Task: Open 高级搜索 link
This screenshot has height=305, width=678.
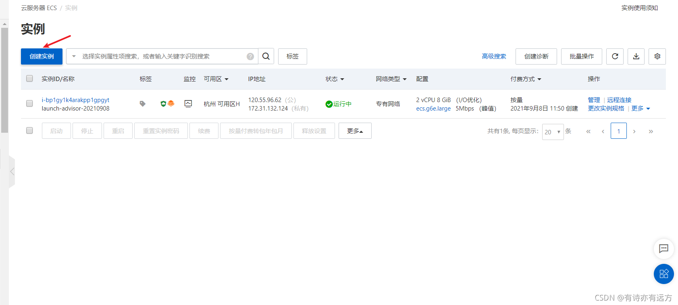Action: point(494,56)
